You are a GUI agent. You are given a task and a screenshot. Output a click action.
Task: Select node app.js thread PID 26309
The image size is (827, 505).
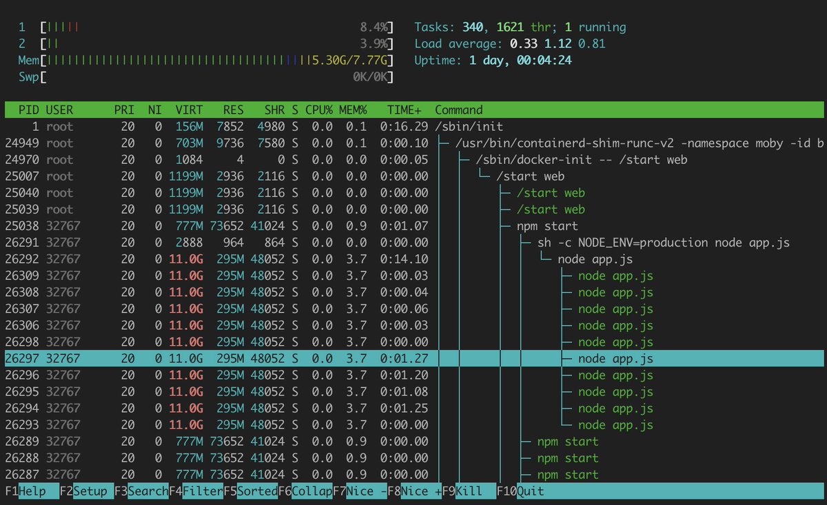point(414,276)
